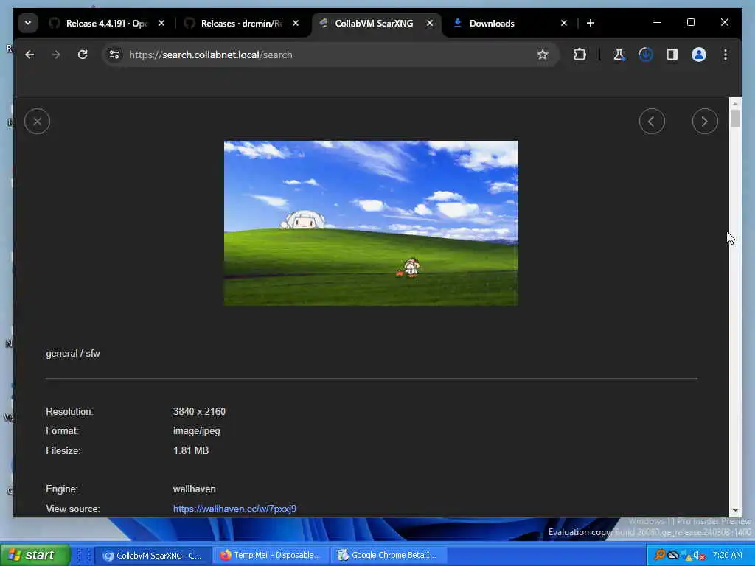Click the scrollbar up arrow
This screenshot has width=755, height=566.
[x=735, y=103]
